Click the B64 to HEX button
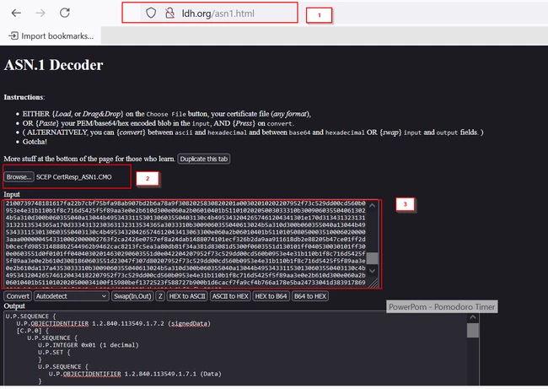Image resolution: width=548 pixels, height=389 pixels. pos(310,296)
